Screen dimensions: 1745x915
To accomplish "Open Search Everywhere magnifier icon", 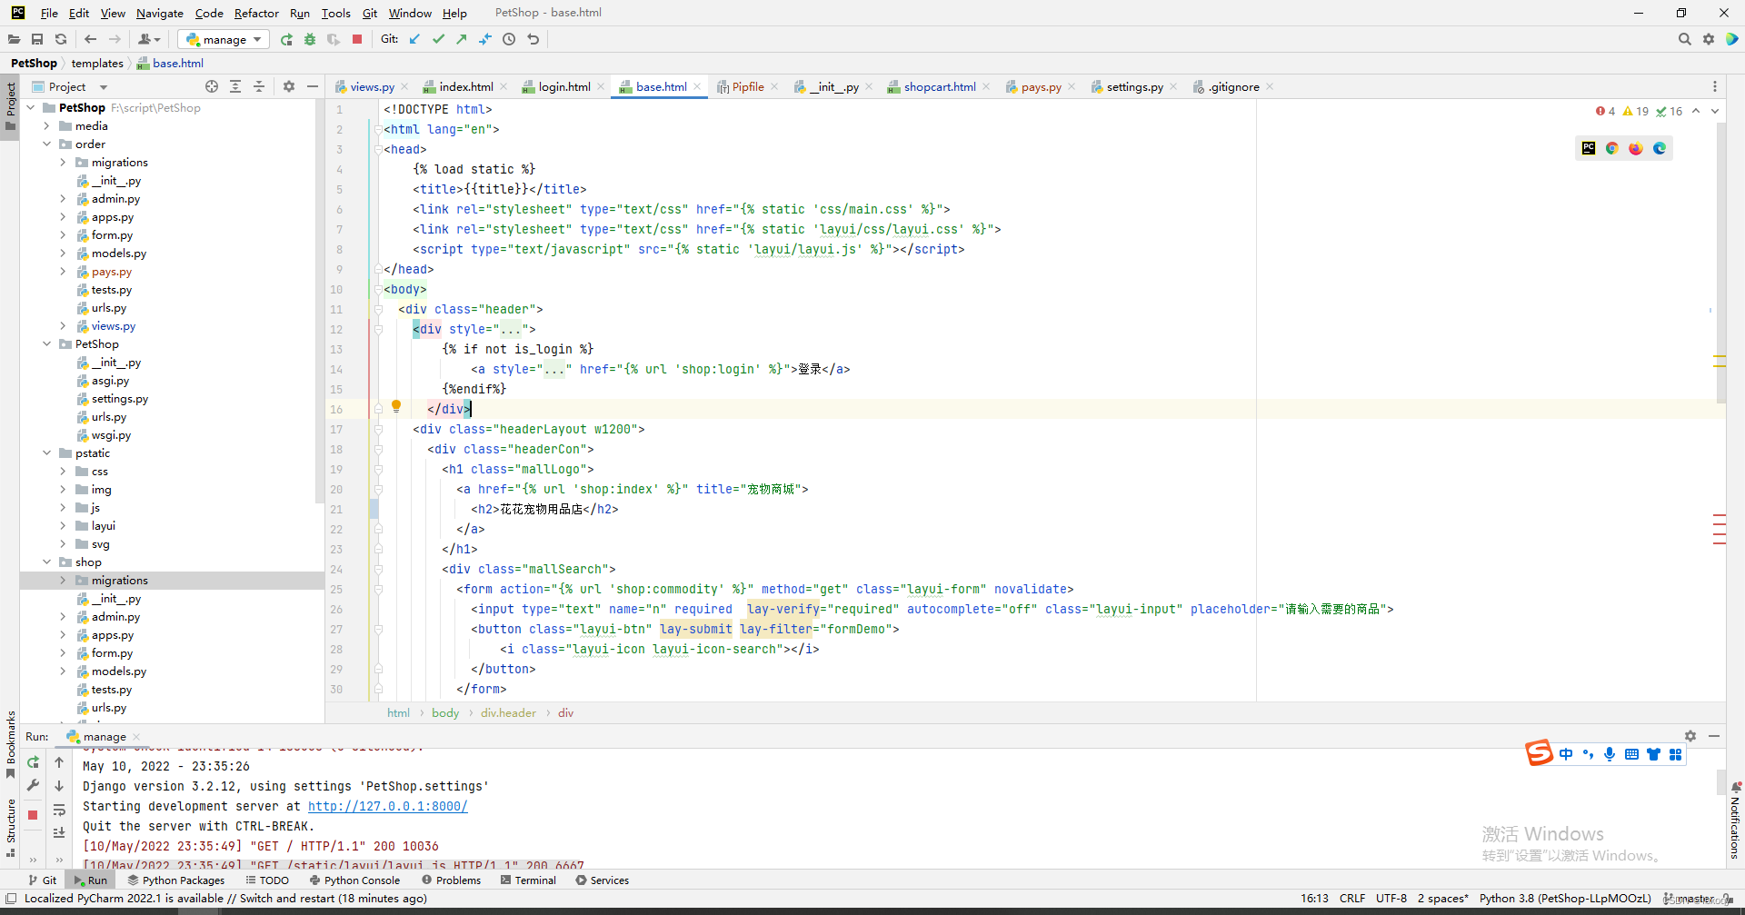I will tap(1684, 39).
